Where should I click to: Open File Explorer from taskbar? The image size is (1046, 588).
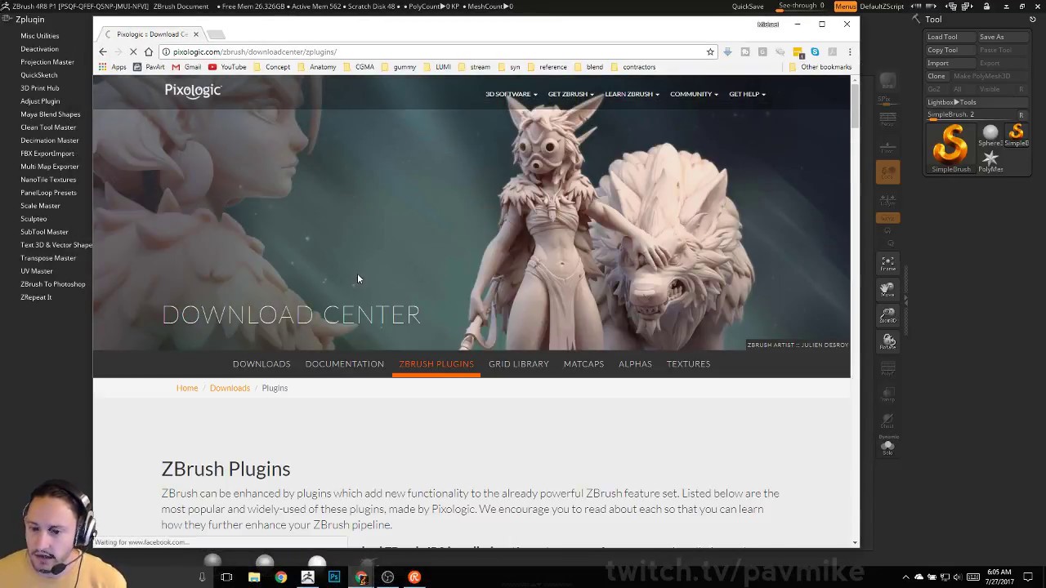(254, 577)
